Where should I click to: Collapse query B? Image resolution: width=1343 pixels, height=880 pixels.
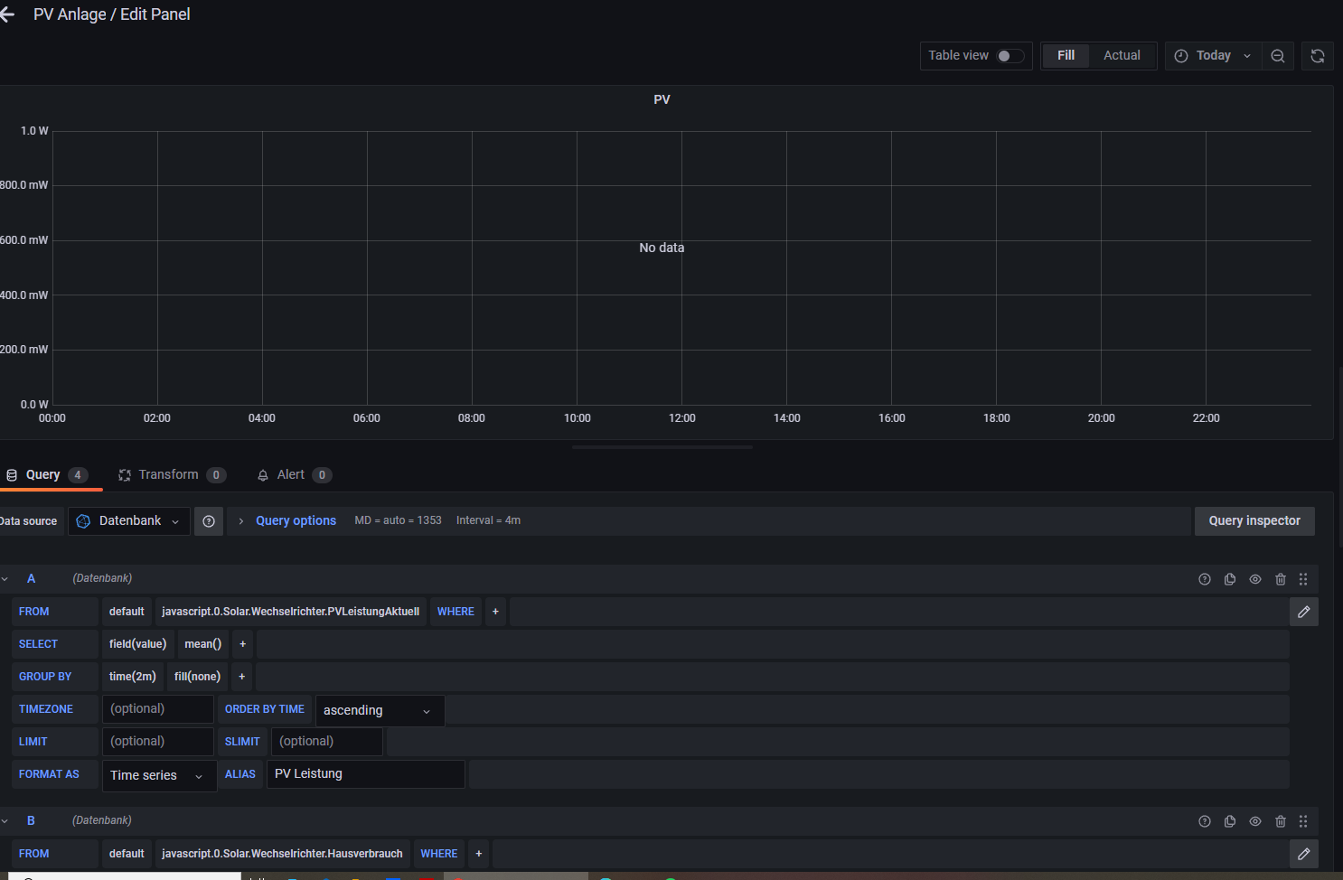5,821
